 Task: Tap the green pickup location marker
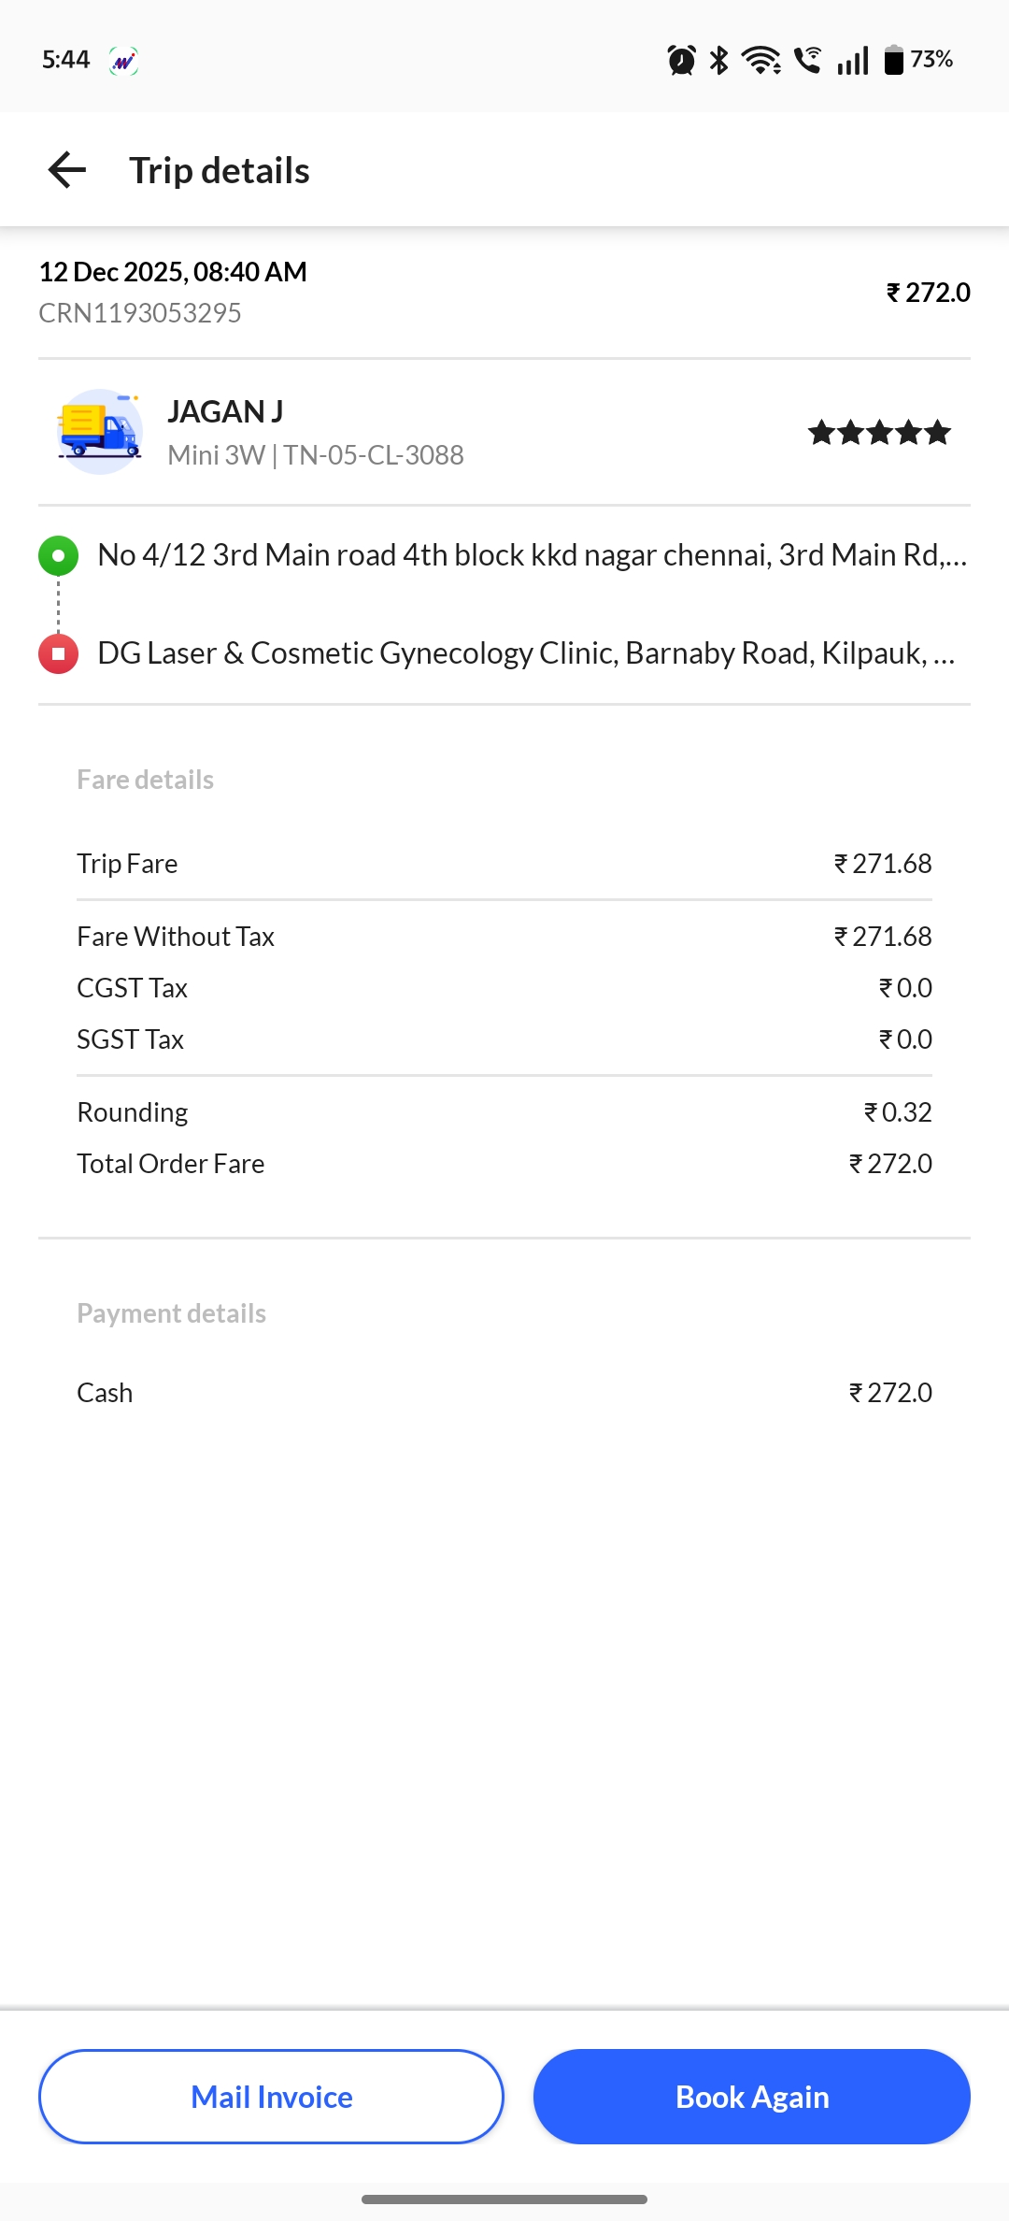[x=58, y=555]
